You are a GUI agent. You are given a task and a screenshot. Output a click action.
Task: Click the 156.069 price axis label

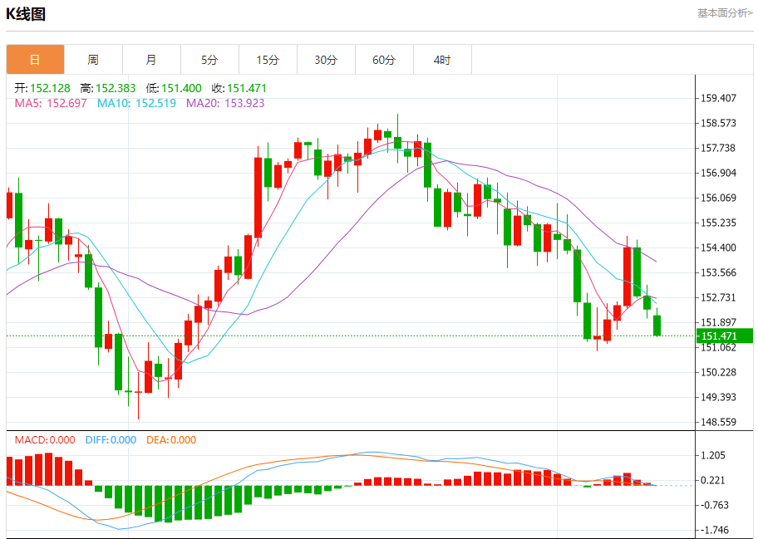pyautogui.click(x=718, y=198)
